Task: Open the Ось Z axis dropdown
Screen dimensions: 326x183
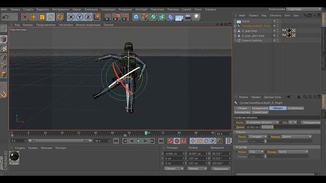Action: click(292, 123)
